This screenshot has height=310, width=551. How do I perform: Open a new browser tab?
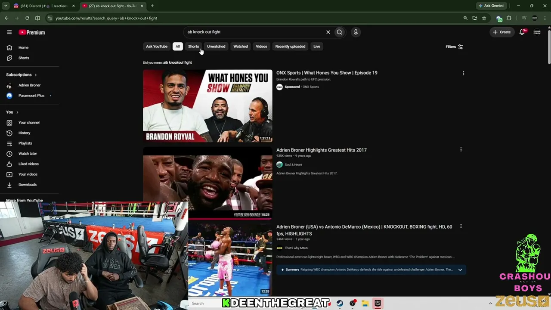(x=152, y=6)
